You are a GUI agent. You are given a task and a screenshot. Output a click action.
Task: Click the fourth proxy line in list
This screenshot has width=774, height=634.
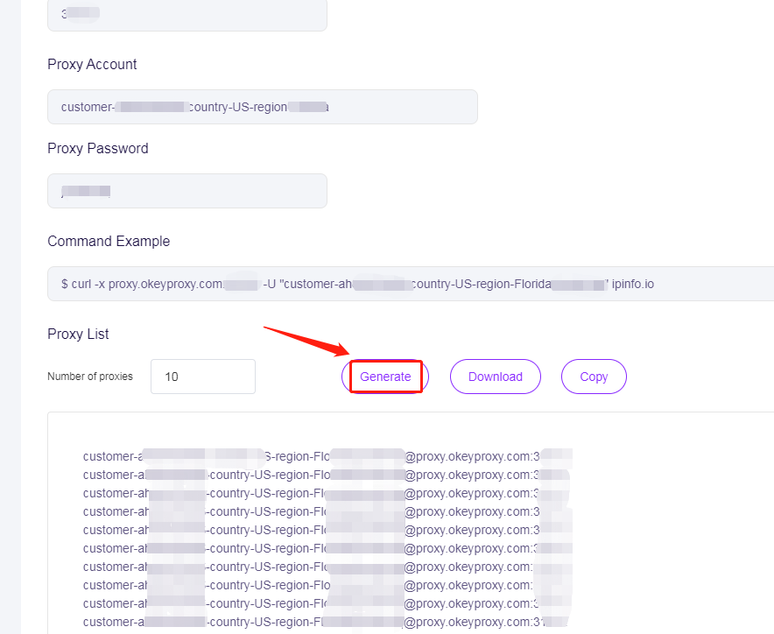tap(327, 511)
